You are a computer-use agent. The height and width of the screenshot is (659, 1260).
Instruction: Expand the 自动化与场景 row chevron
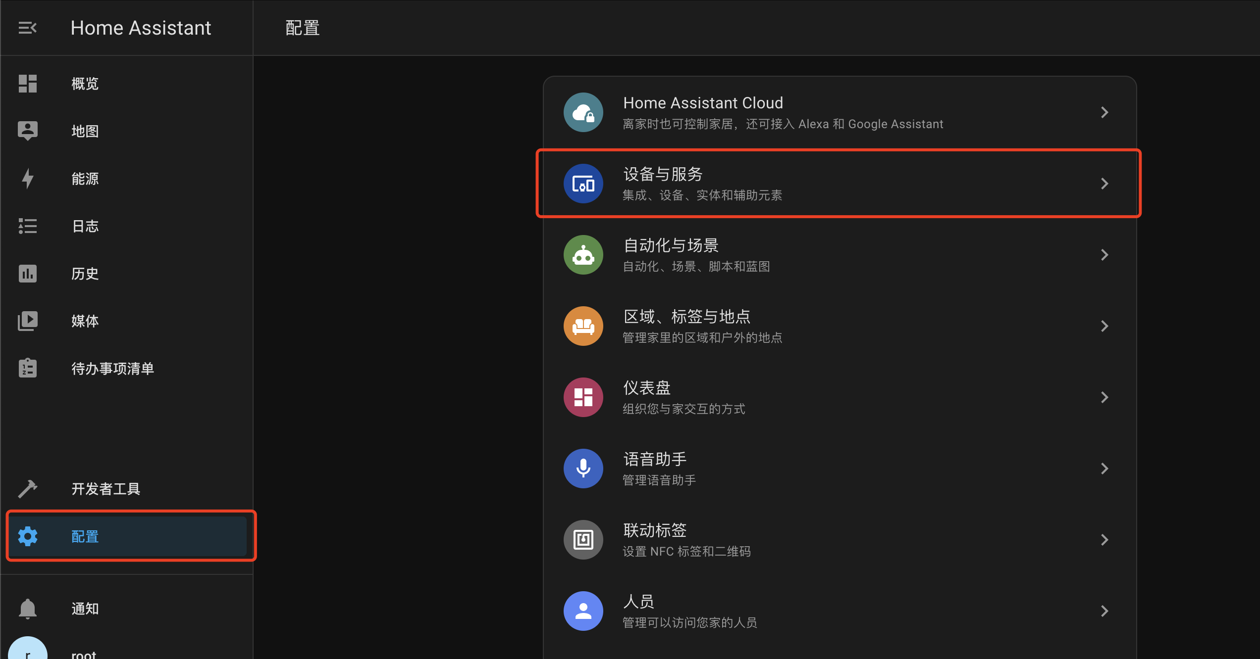[x=1104, y=255]
